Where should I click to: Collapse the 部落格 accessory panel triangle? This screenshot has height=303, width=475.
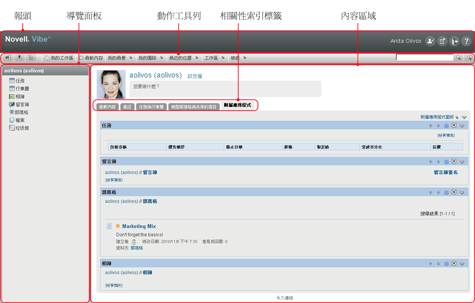[x=462, y=193]
